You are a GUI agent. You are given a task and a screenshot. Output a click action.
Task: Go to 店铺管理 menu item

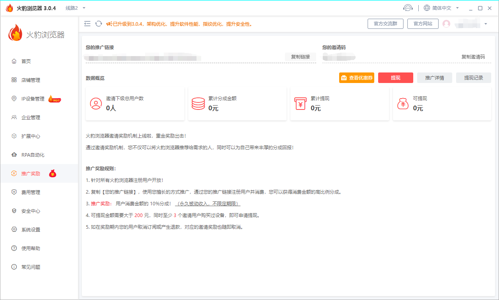pos(39,80)
